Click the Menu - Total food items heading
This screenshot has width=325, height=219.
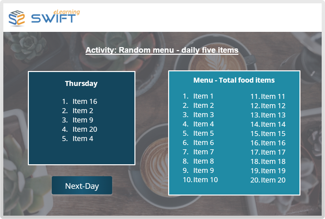point(234,80)
